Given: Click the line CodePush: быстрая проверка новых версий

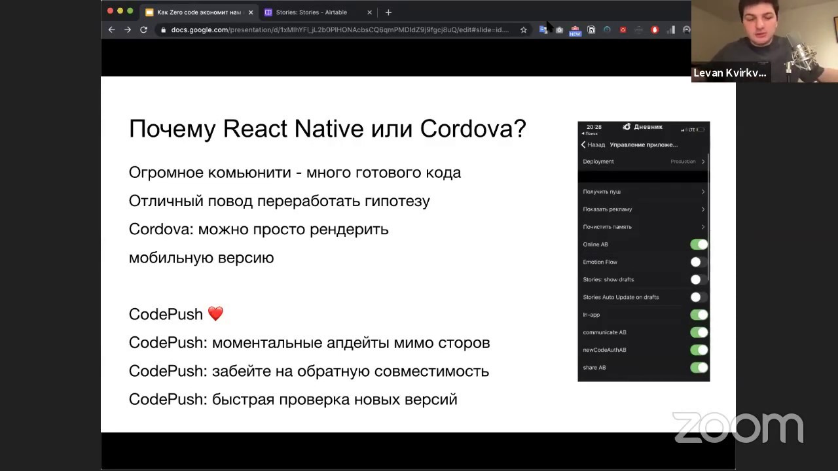Looking at the screenshot, I should (293, 399).
